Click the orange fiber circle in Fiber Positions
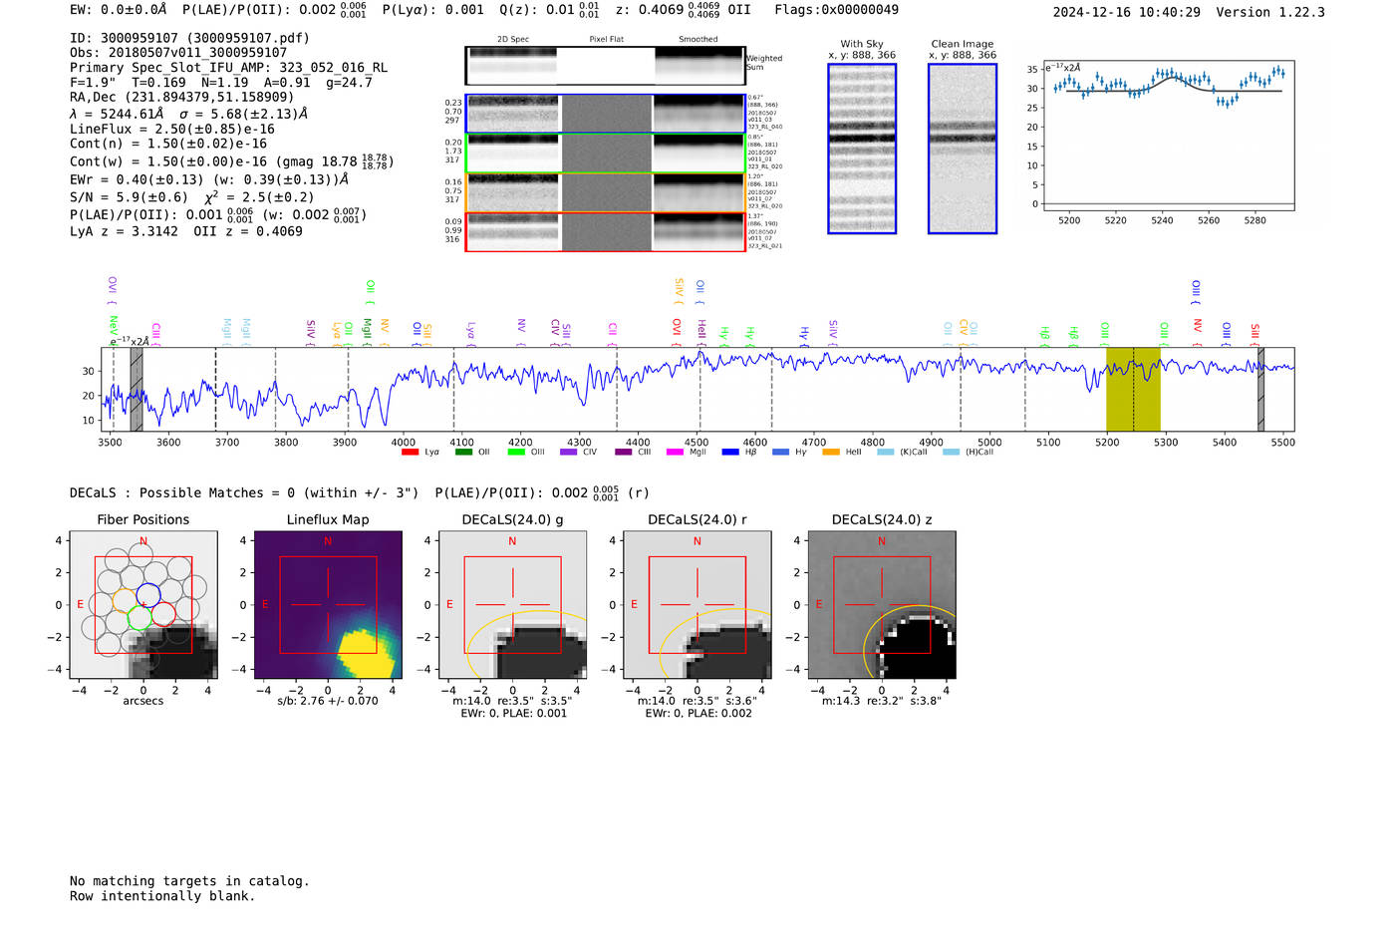 [125, 600]
